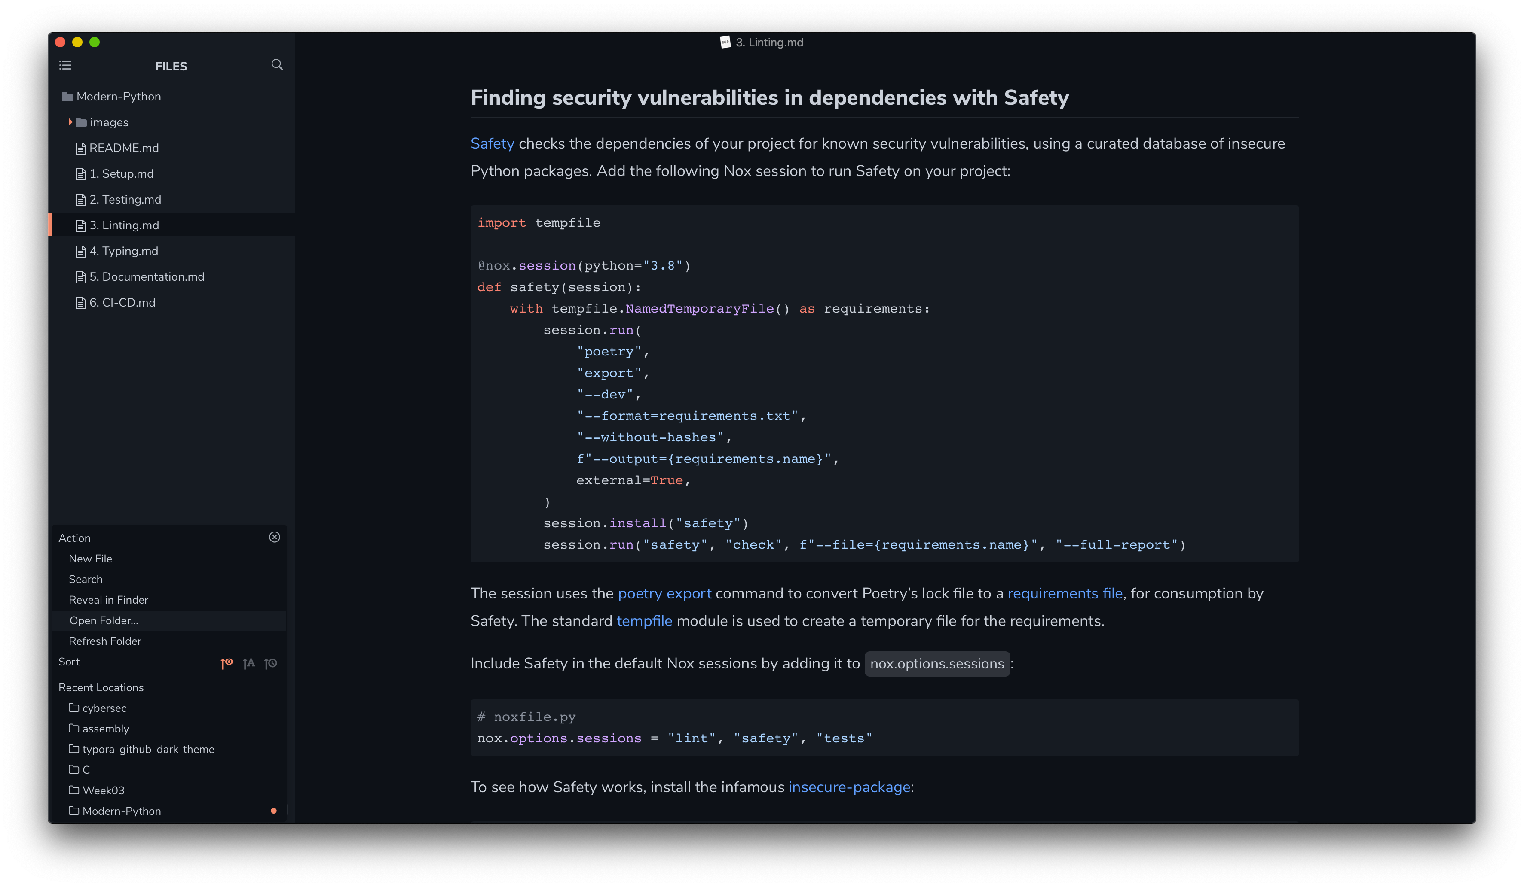1524x887 pixels.
Task: Click the Open Folder action item
Action: pos(104,620)
